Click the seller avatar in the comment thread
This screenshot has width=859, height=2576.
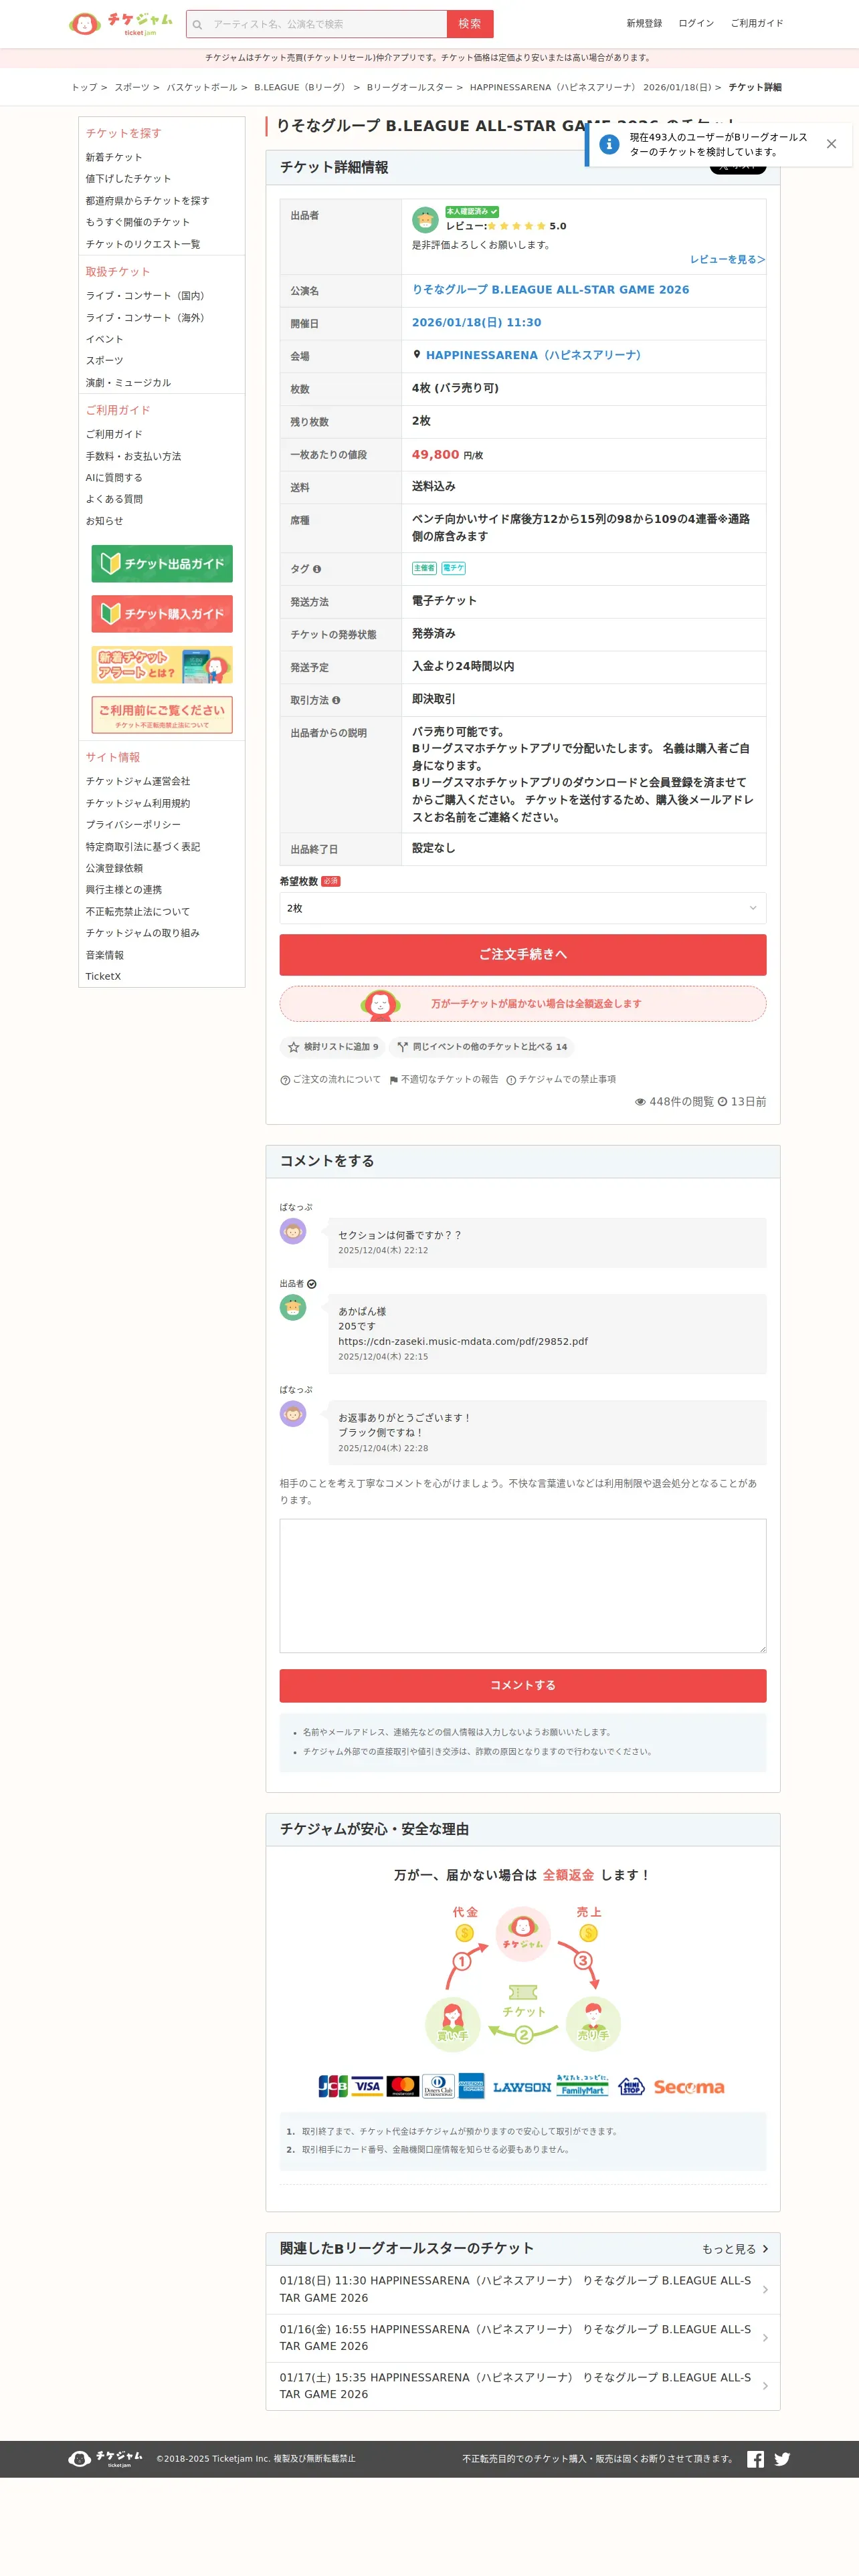coord(293,1307)
